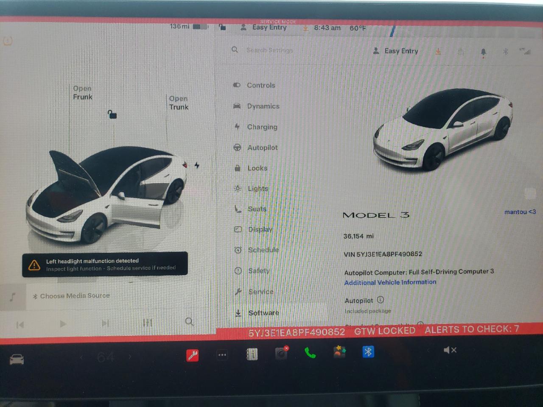This screenshot has width=543, height=407.
Task: Tap the 60°F outside temperature
Action: click(x=358, y=28)
